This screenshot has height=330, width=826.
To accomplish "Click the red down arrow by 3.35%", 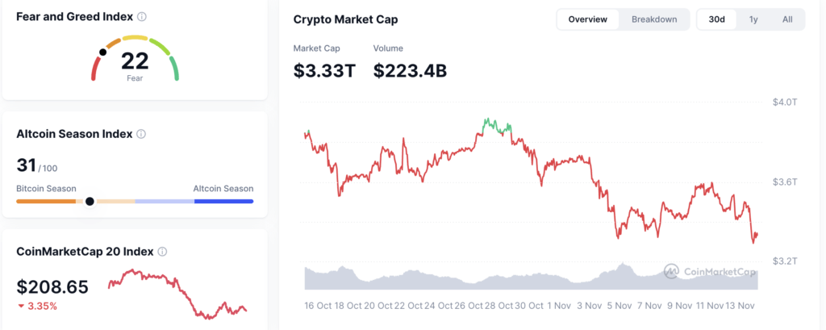I will pos(21,307).
